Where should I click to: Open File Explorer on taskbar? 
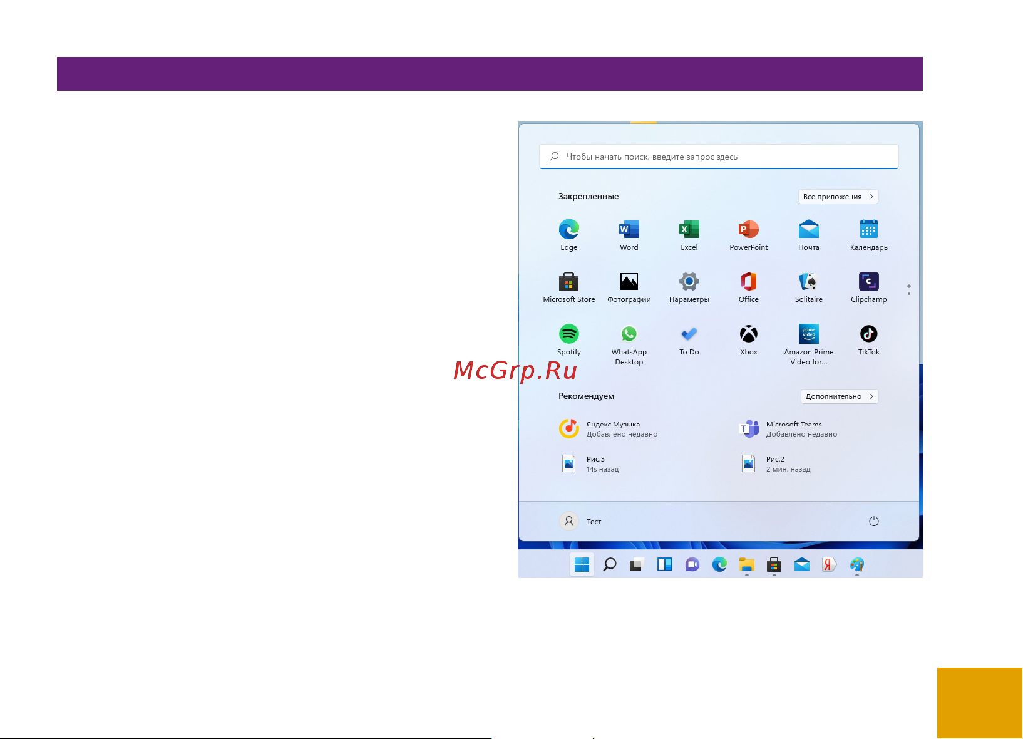pyautogui.click(x=747, y=564)
